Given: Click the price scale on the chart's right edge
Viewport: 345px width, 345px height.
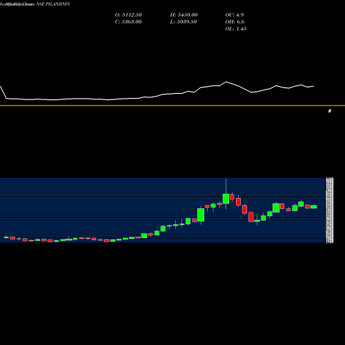Looking at the screenshot, I should 330,210.
